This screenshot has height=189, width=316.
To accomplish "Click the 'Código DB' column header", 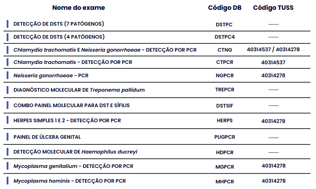I will [225, 8].
